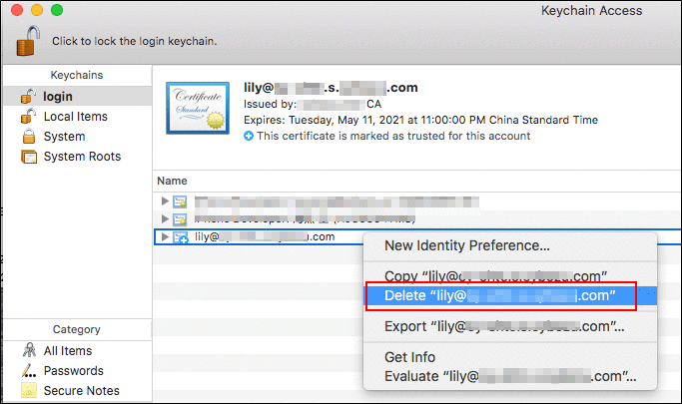Click the Passwords pencil icon
The image size is (682, 404).
click(x=29, y=370)
